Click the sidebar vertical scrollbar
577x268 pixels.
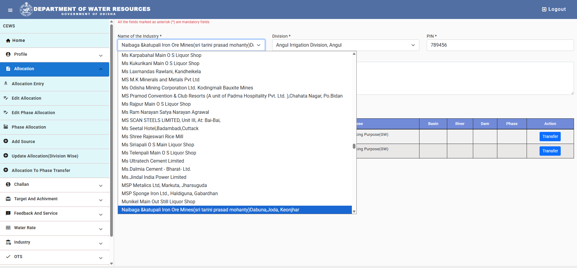pyautogui.click(x=111, y=130)
